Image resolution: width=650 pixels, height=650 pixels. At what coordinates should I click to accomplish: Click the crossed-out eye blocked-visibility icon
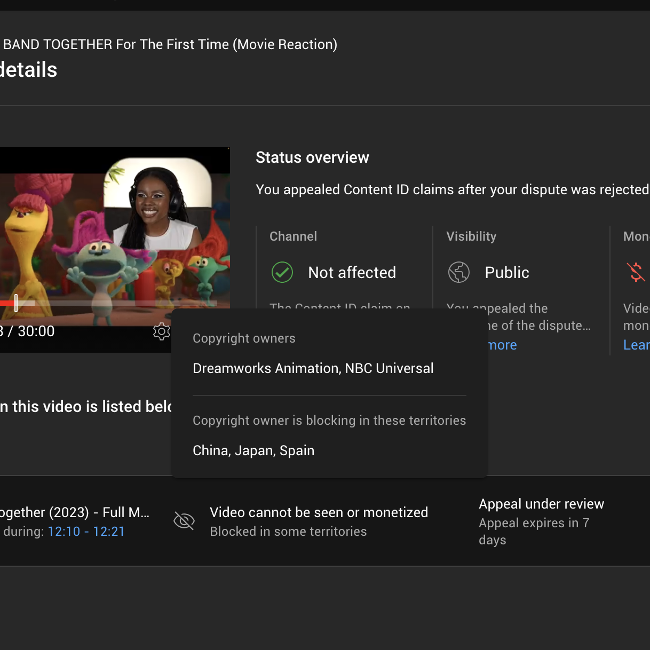pos(184,521)
